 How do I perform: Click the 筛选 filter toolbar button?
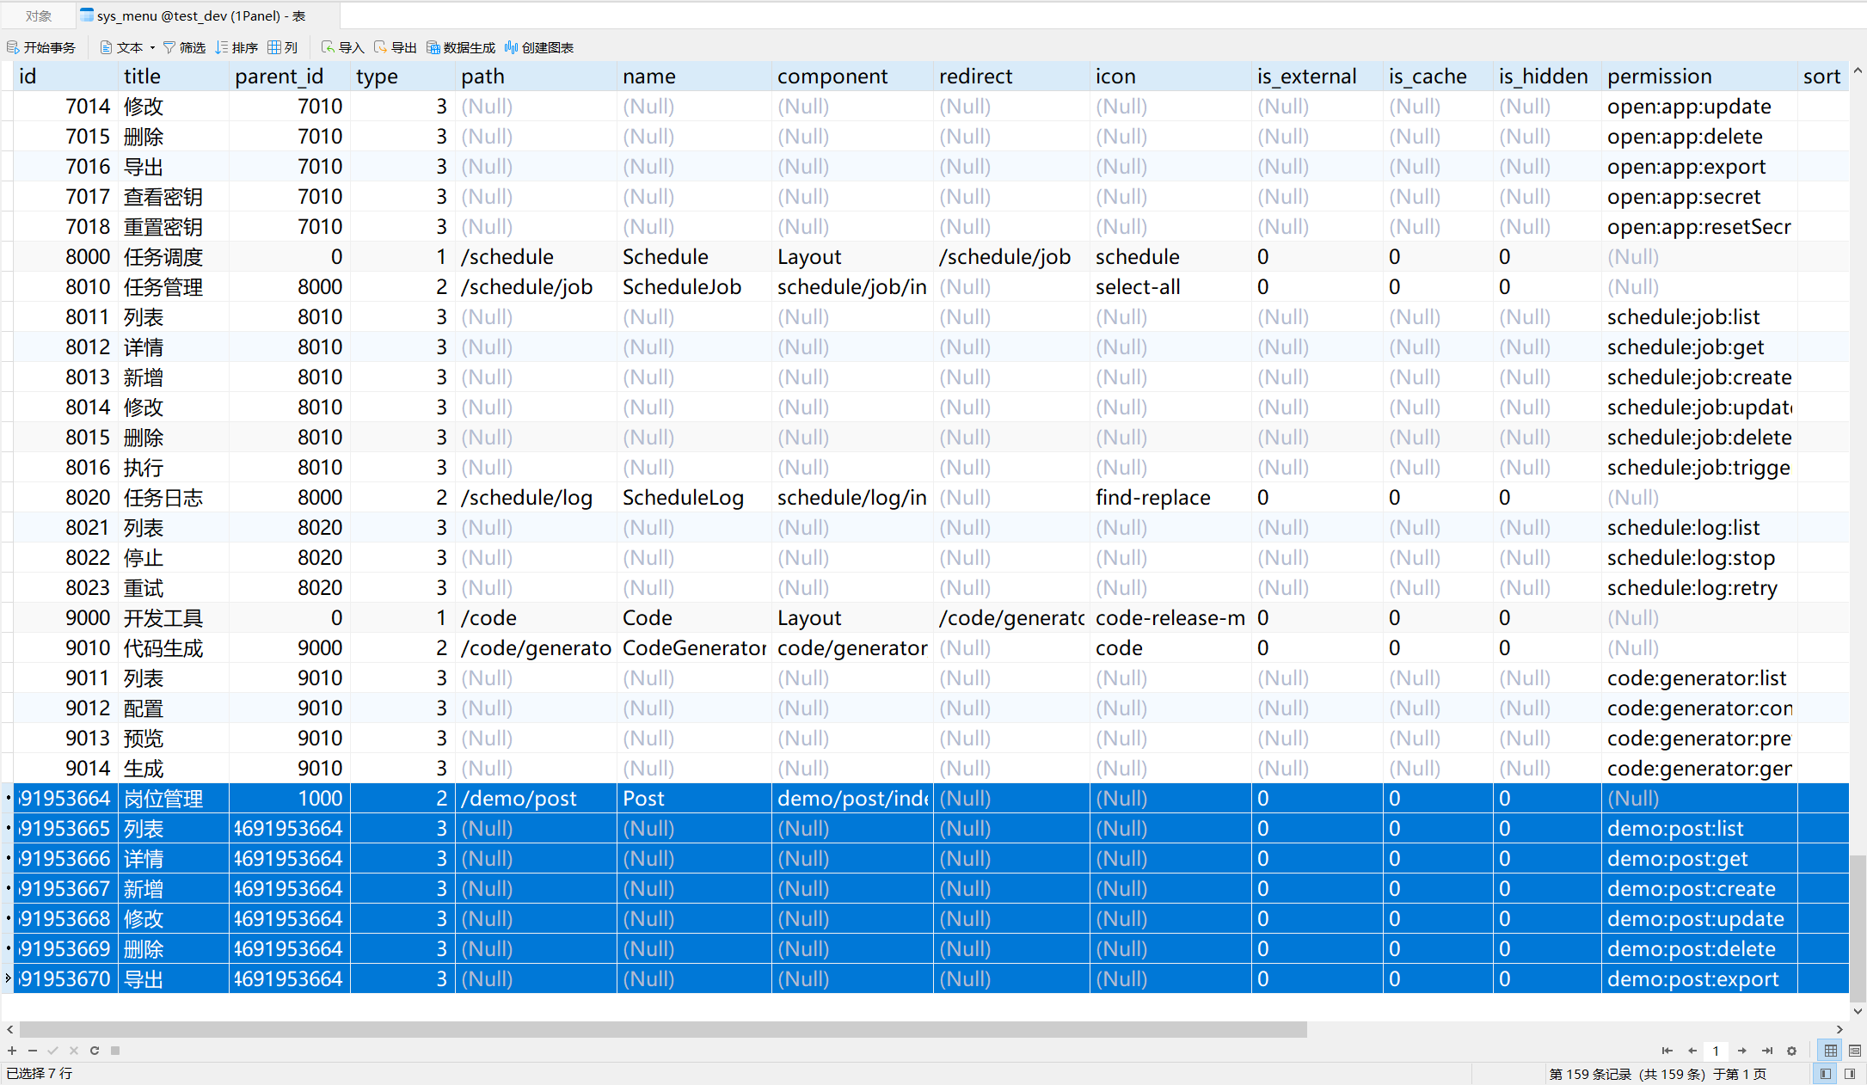click(x=184, y=47)
